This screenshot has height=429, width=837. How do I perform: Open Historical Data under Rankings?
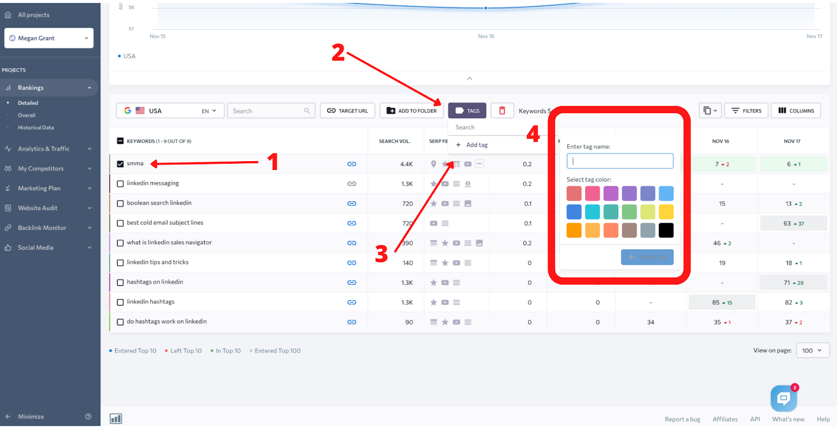point(36,128)
